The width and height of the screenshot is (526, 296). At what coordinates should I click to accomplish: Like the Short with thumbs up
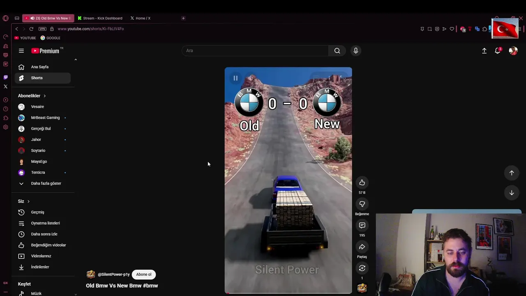[362, 183]
